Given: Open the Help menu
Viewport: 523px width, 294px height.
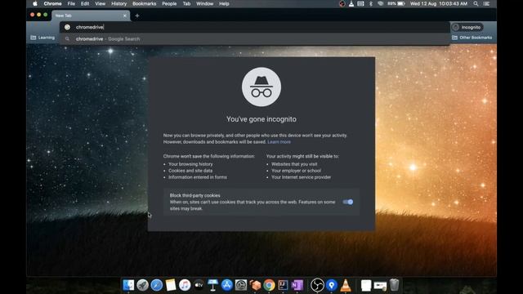Looking at the screenshot, I should coord(224,3).
